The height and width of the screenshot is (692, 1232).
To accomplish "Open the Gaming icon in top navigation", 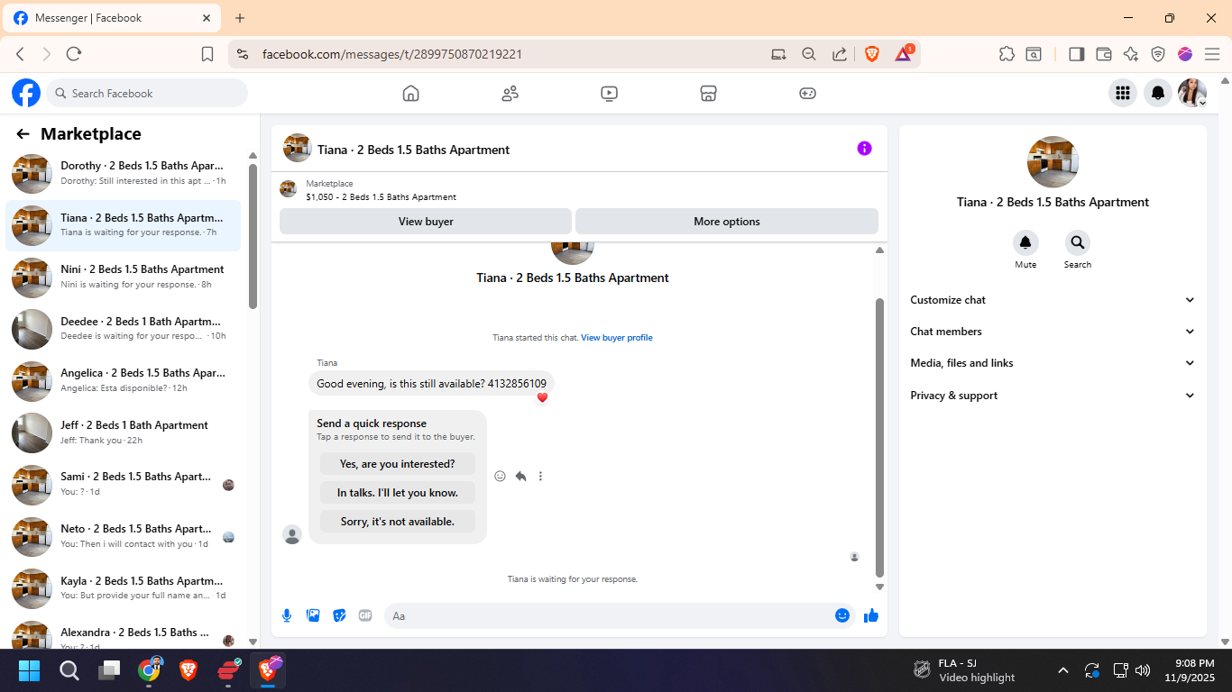I will 808,93.
